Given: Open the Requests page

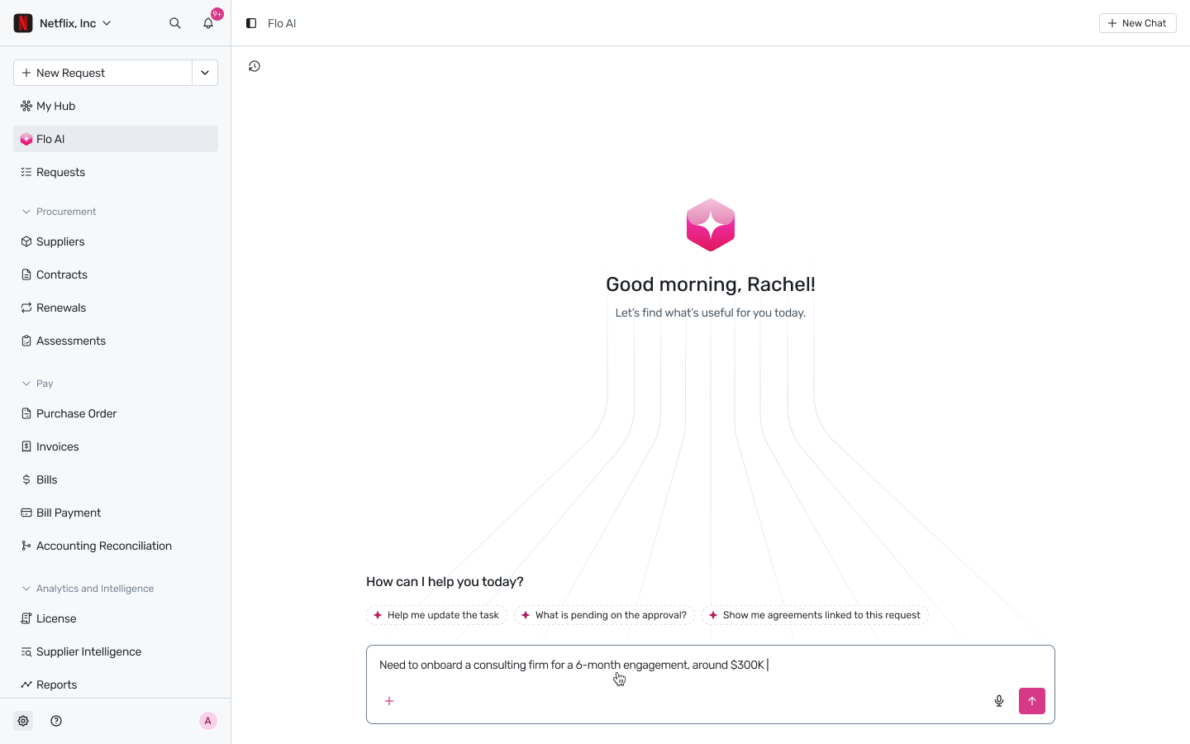Looking at the screenshot, I should click(116, 172).
